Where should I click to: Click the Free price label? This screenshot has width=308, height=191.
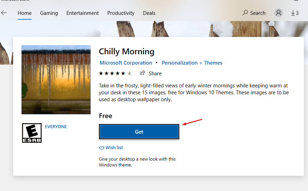click(106, 116)
